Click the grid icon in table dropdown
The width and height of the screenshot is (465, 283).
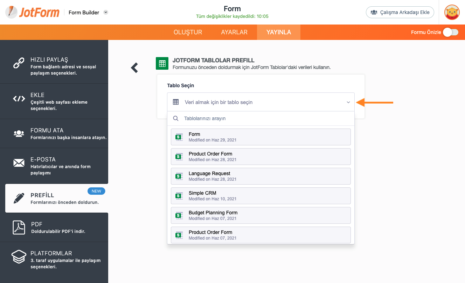(176, 102)
